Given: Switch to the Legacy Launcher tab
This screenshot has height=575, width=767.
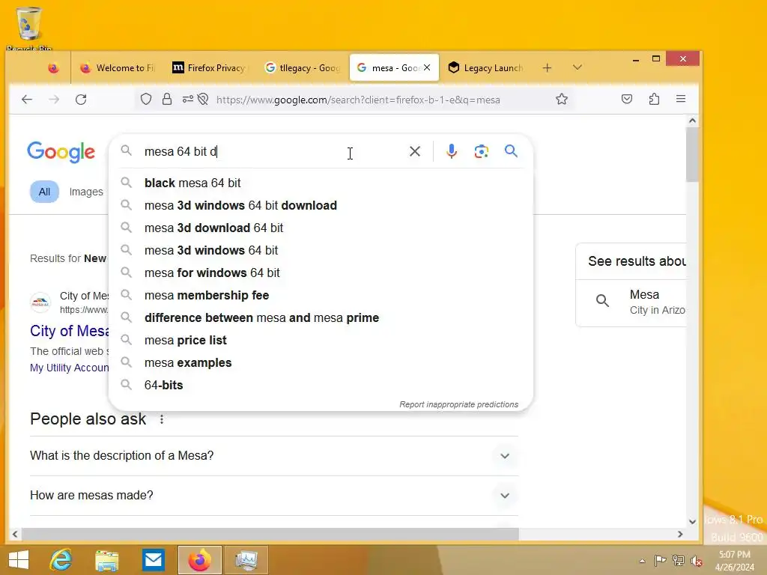Looking at the screenshot, I should [486, 68].
